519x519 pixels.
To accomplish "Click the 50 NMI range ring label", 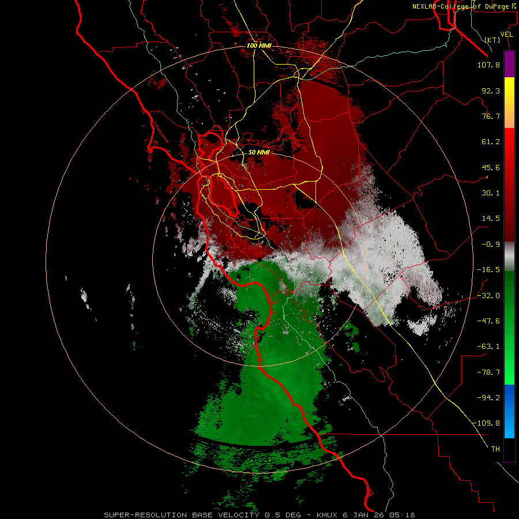I will pyautogui.click(x=259, y=152).
